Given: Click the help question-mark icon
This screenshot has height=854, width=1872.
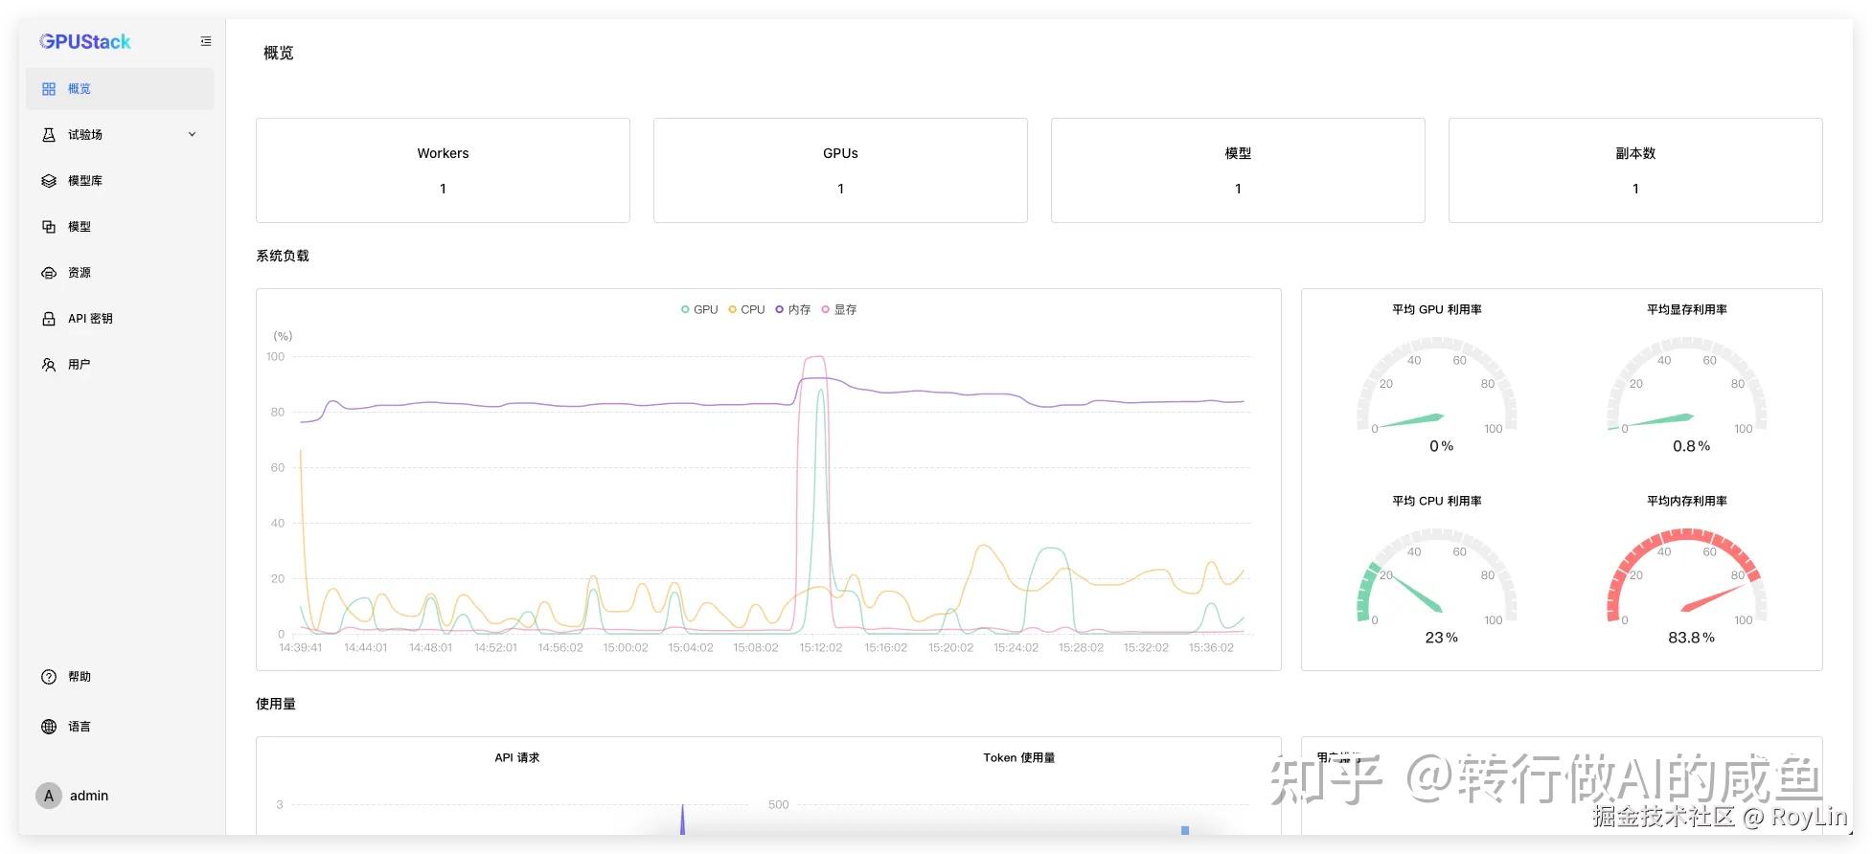Looking at the screenshot, I should [x=49, y=677].
